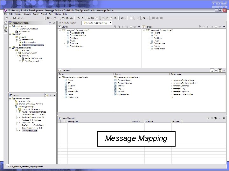Click the Description column header in Tasks
This screenshot has height=171, width=229.
pos(99,122)
